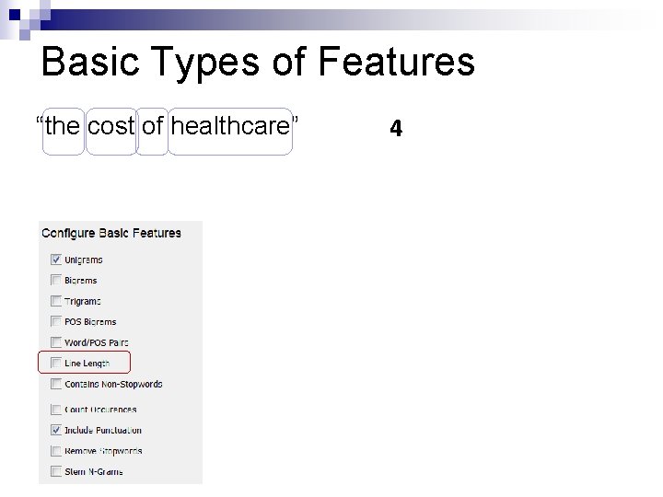The image size is (663, 497).
Task: Click the Line Length label text
Action: tap(87, 364)
